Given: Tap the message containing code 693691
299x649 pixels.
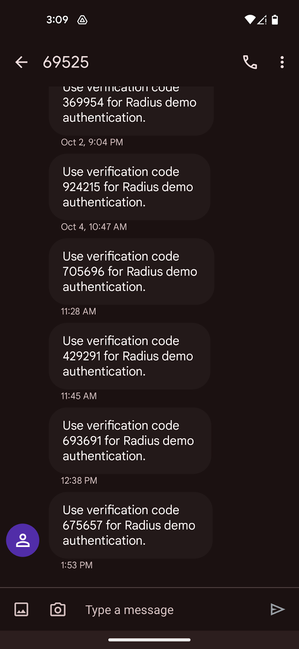Looking at the screenshot, I should pos(130,441).
